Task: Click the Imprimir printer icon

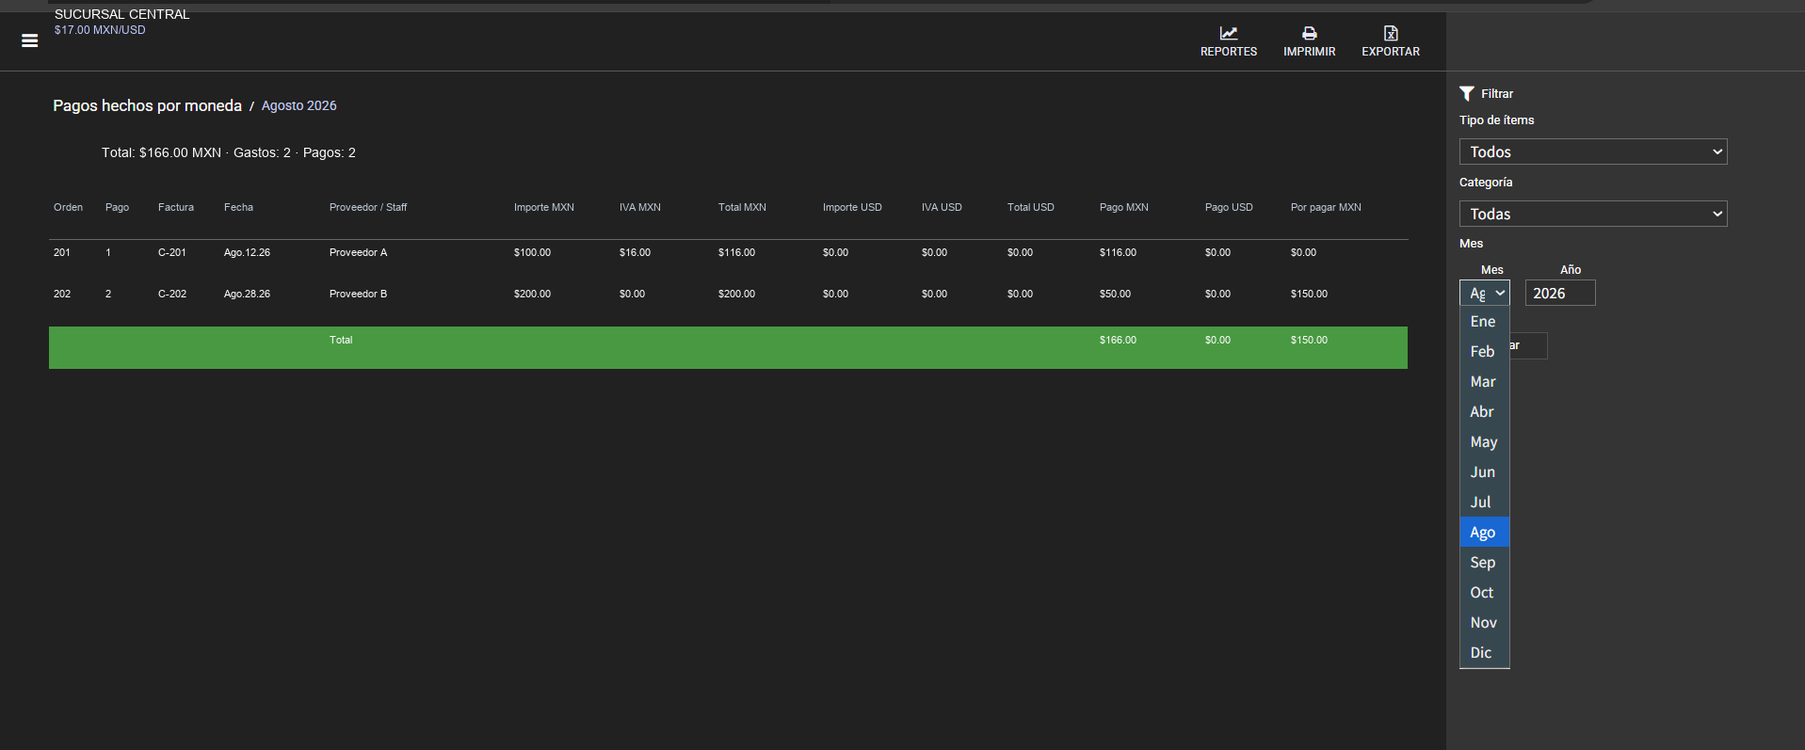Action: (1309, 33)
